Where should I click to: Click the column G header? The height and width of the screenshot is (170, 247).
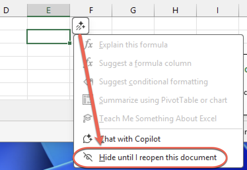point(133,10)
